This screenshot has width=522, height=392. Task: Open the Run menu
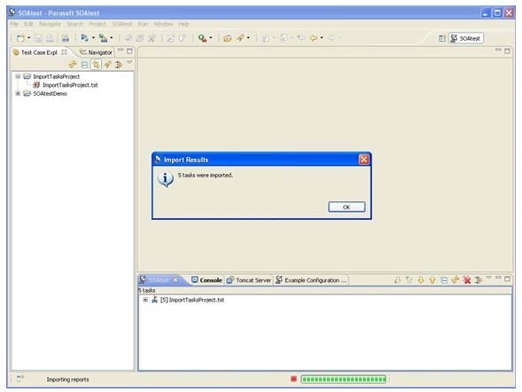click(143, 24)
